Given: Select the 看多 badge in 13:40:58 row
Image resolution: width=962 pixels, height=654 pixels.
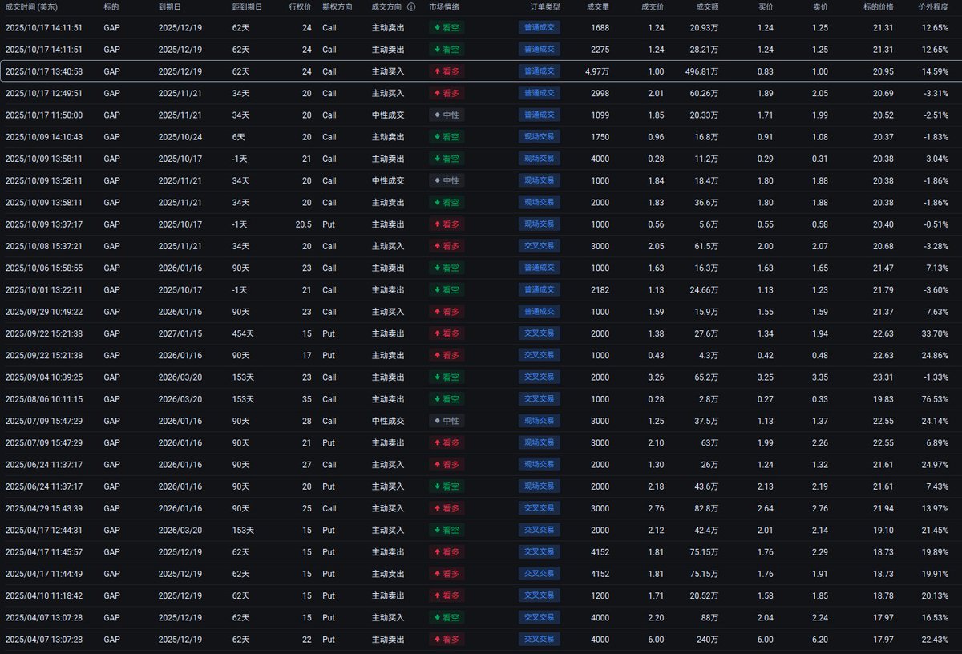Looking at the screenshot, I should 447,71.
